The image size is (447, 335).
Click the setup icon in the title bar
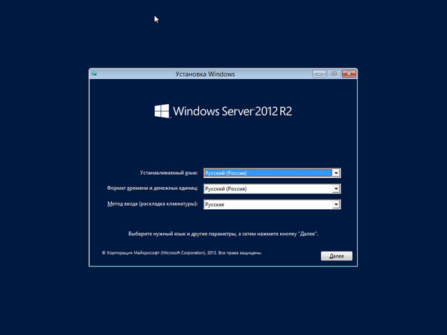94,74
